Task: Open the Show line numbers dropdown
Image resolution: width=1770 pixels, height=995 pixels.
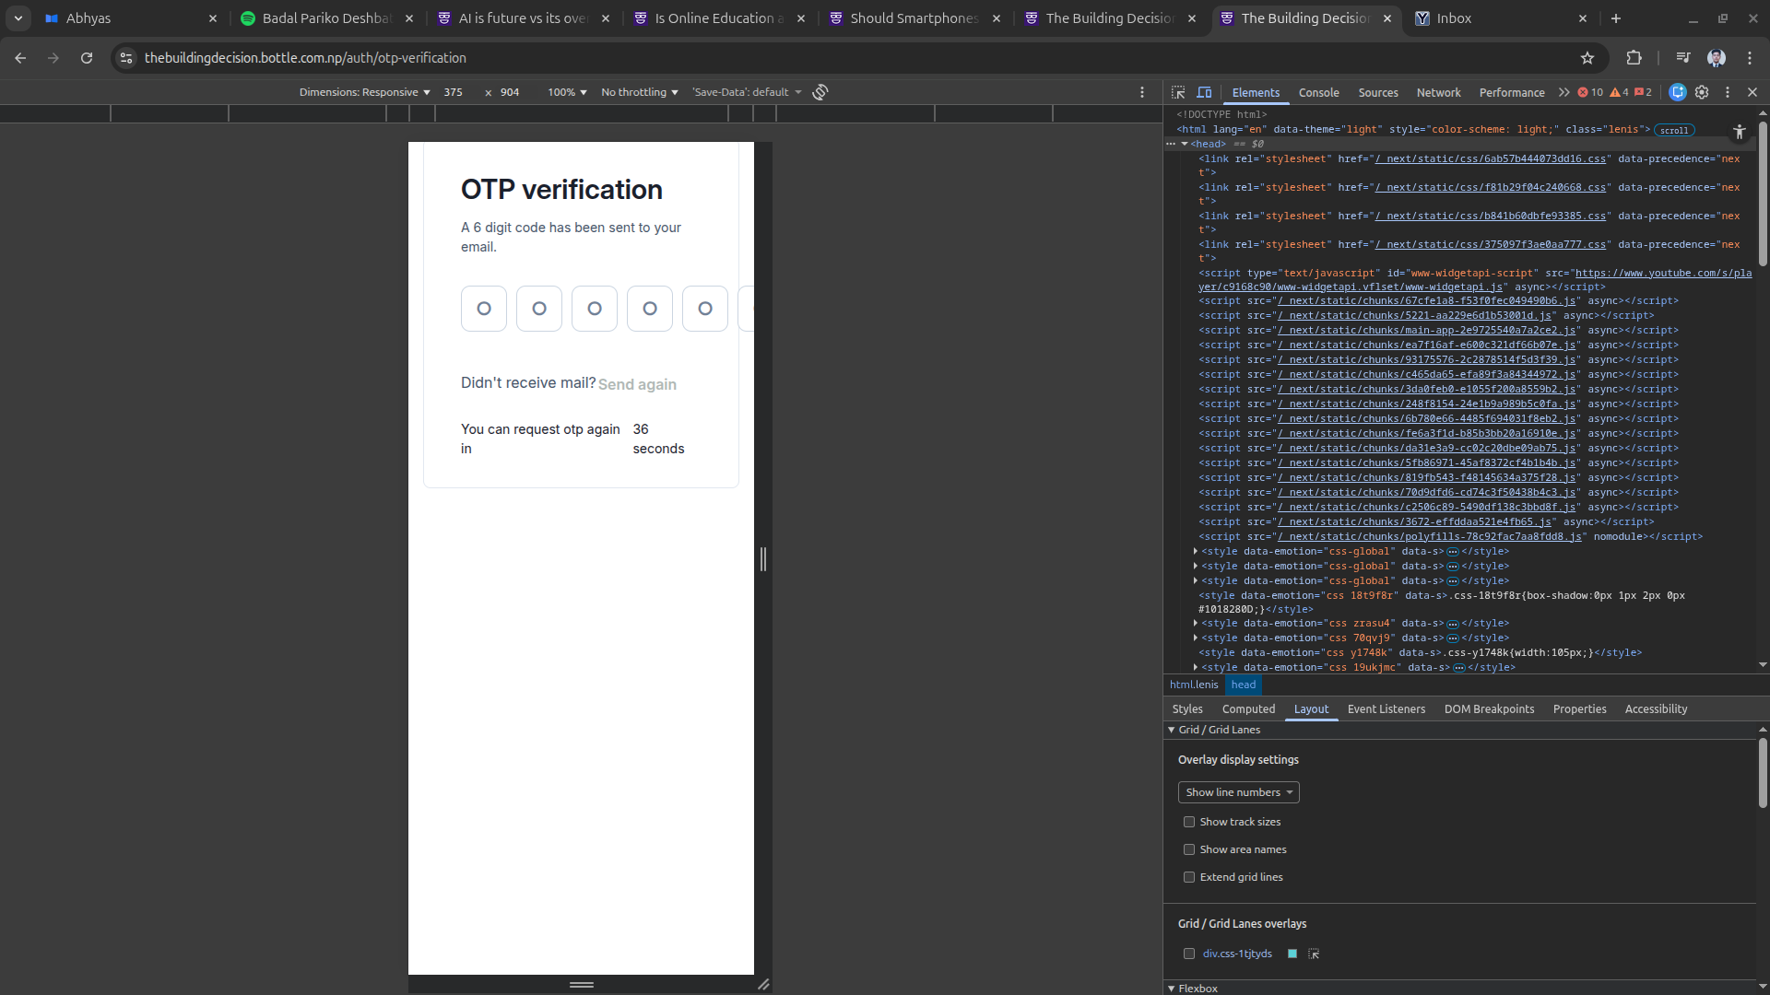Action: click(x=1238, y=792)
